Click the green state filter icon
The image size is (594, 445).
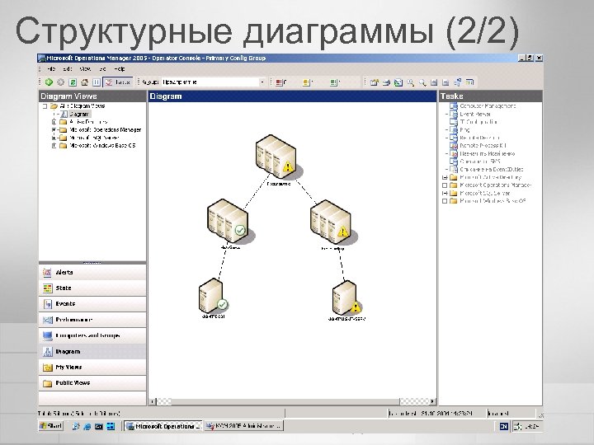pyautogui.click(x=334, y=82)
